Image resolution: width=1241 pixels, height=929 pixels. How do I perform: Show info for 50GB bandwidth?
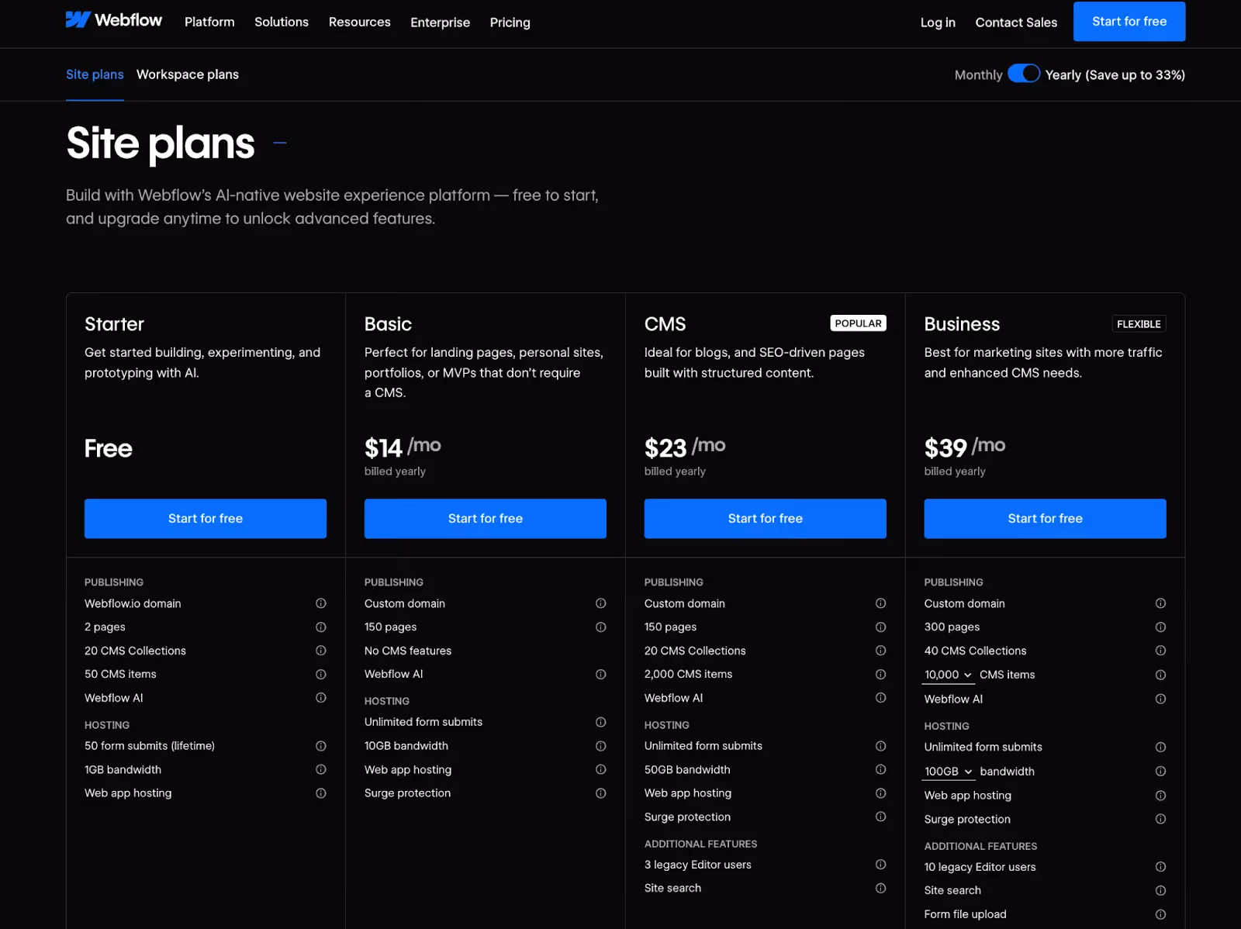pyautogui.click(x=881, y=769)
